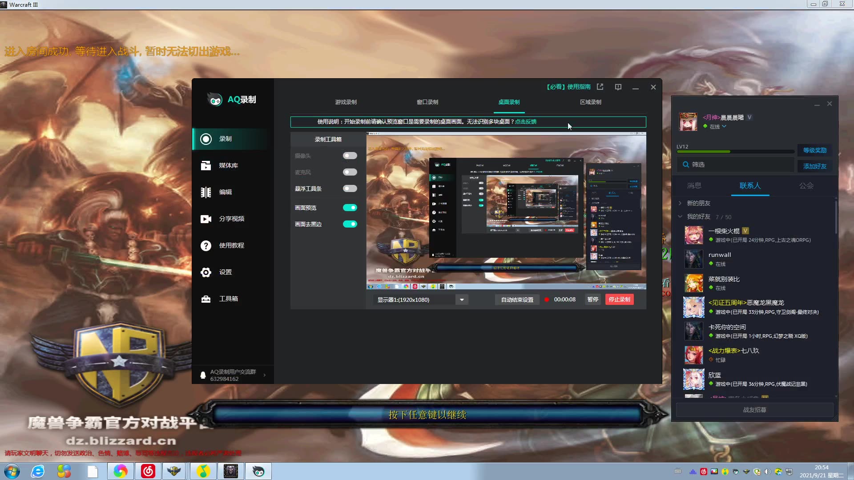Click the 停止录制 stop recording button
Viewport: 854px width, 480px height.
tap(619, 300)
